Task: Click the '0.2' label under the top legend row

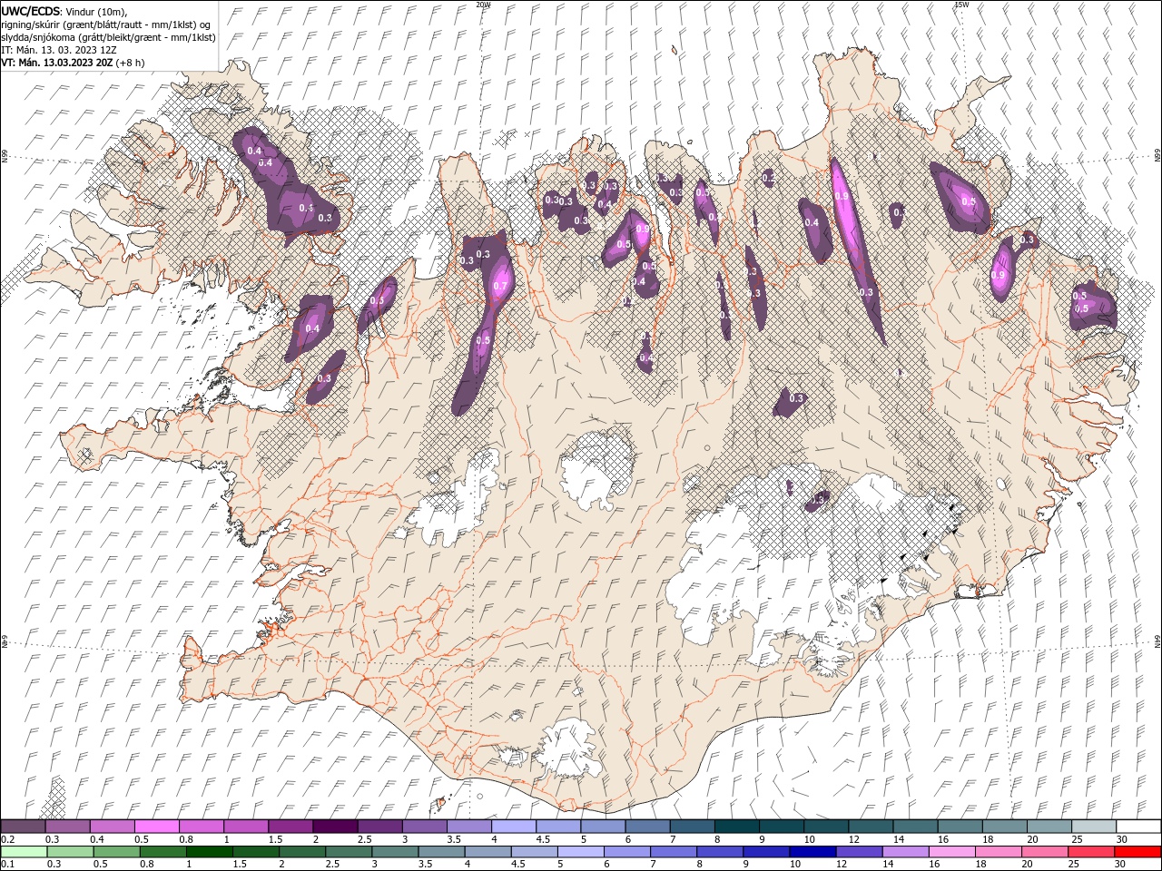Action: pos(6,839)
